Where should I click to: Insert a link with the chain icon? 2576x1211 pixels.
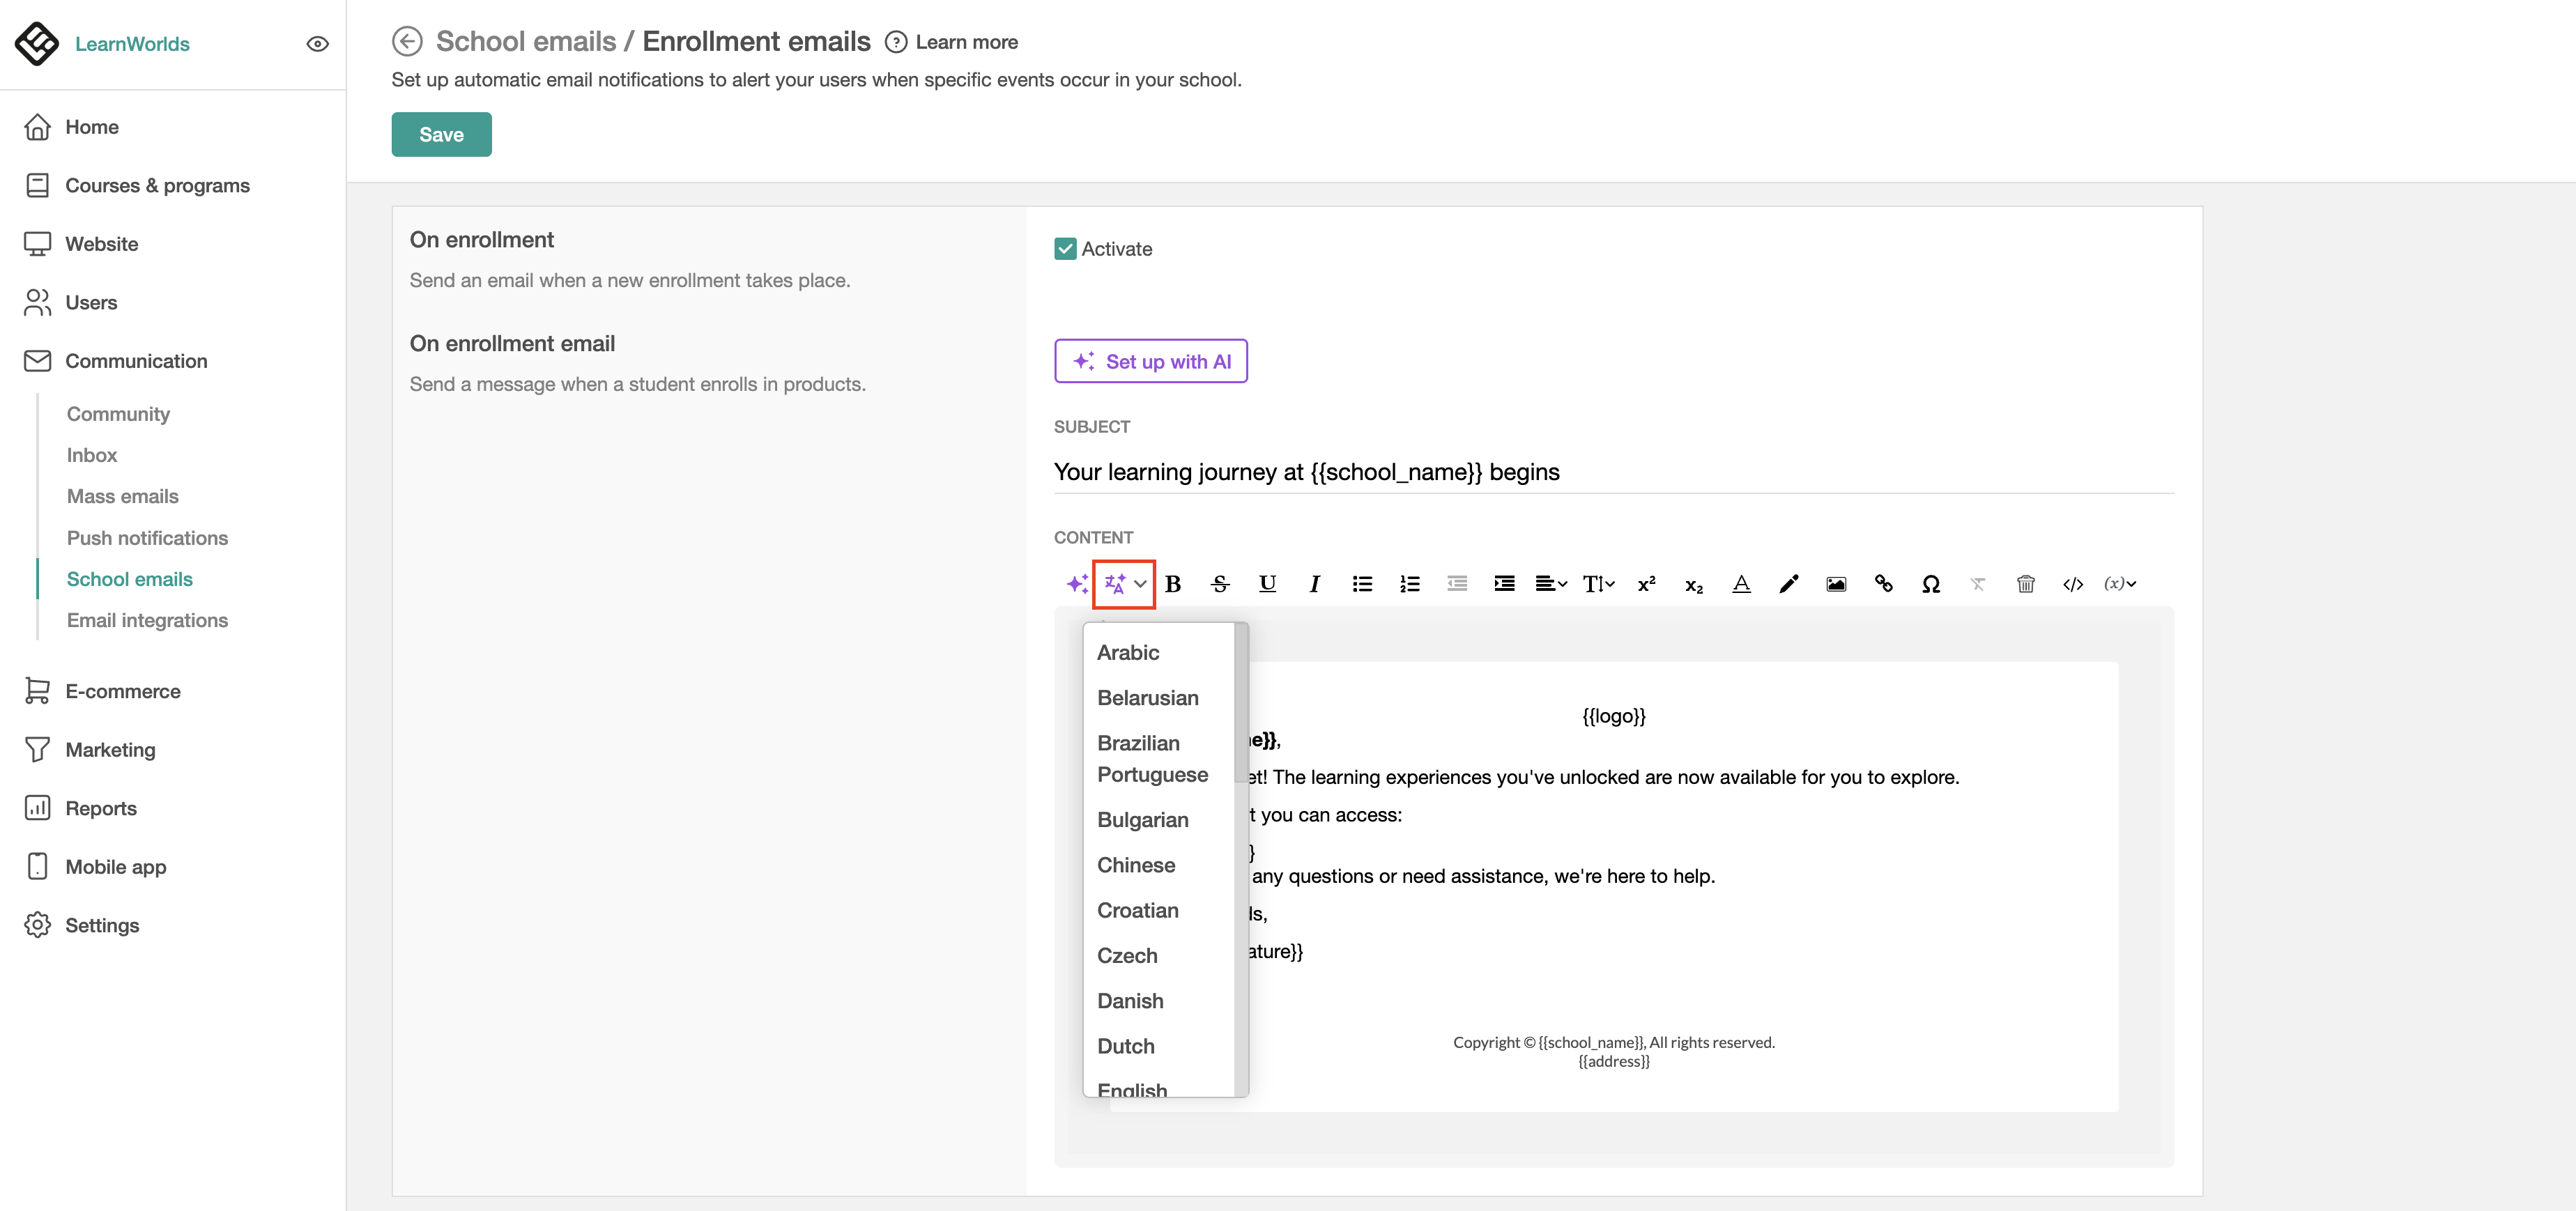tap(1883, 584)
